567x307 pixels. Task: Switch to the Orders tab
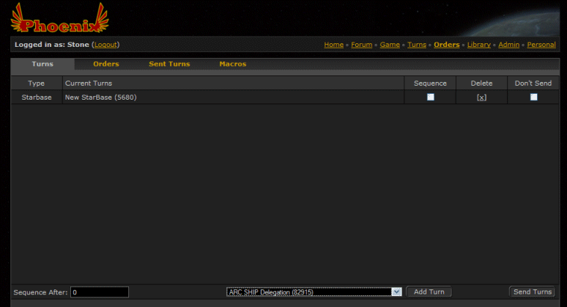pos(106,64)
